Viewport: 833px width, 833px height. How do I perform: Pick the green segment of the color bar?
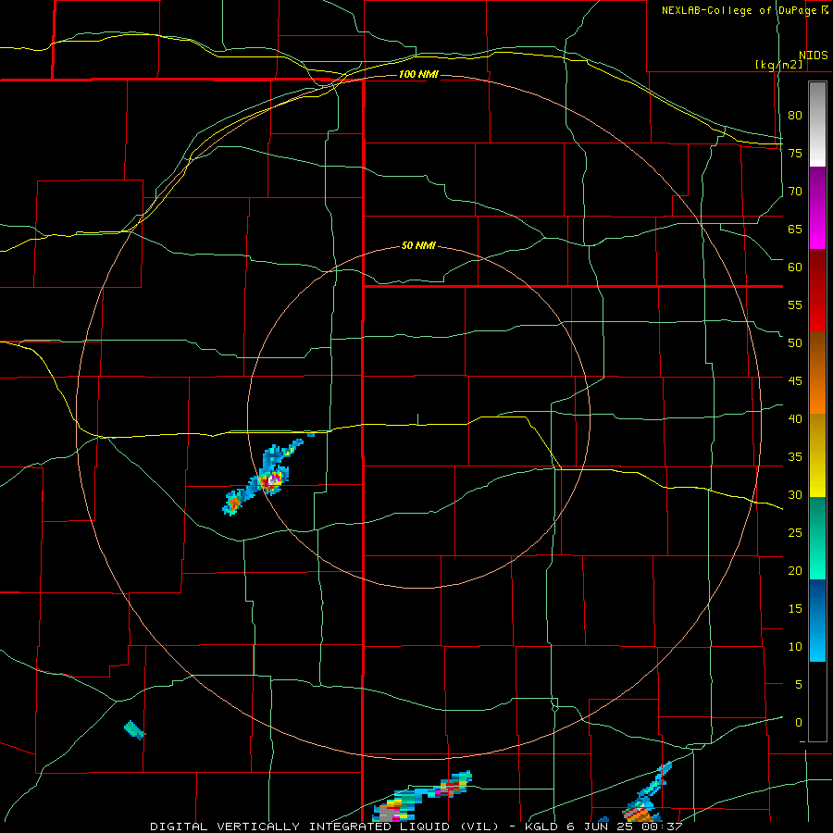817,538
